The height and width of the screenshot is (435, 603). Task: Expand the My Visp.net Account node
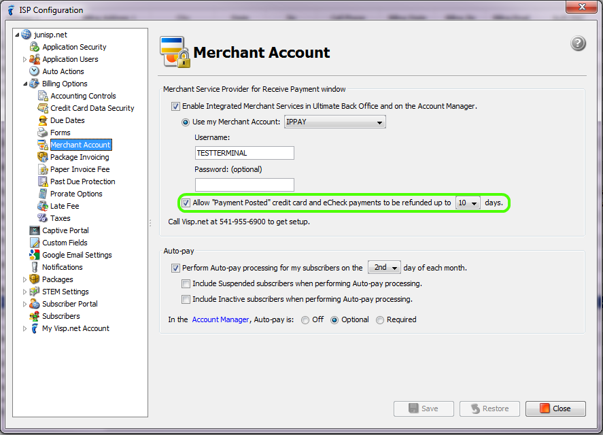pyautogui.click(x=25, y=329)
